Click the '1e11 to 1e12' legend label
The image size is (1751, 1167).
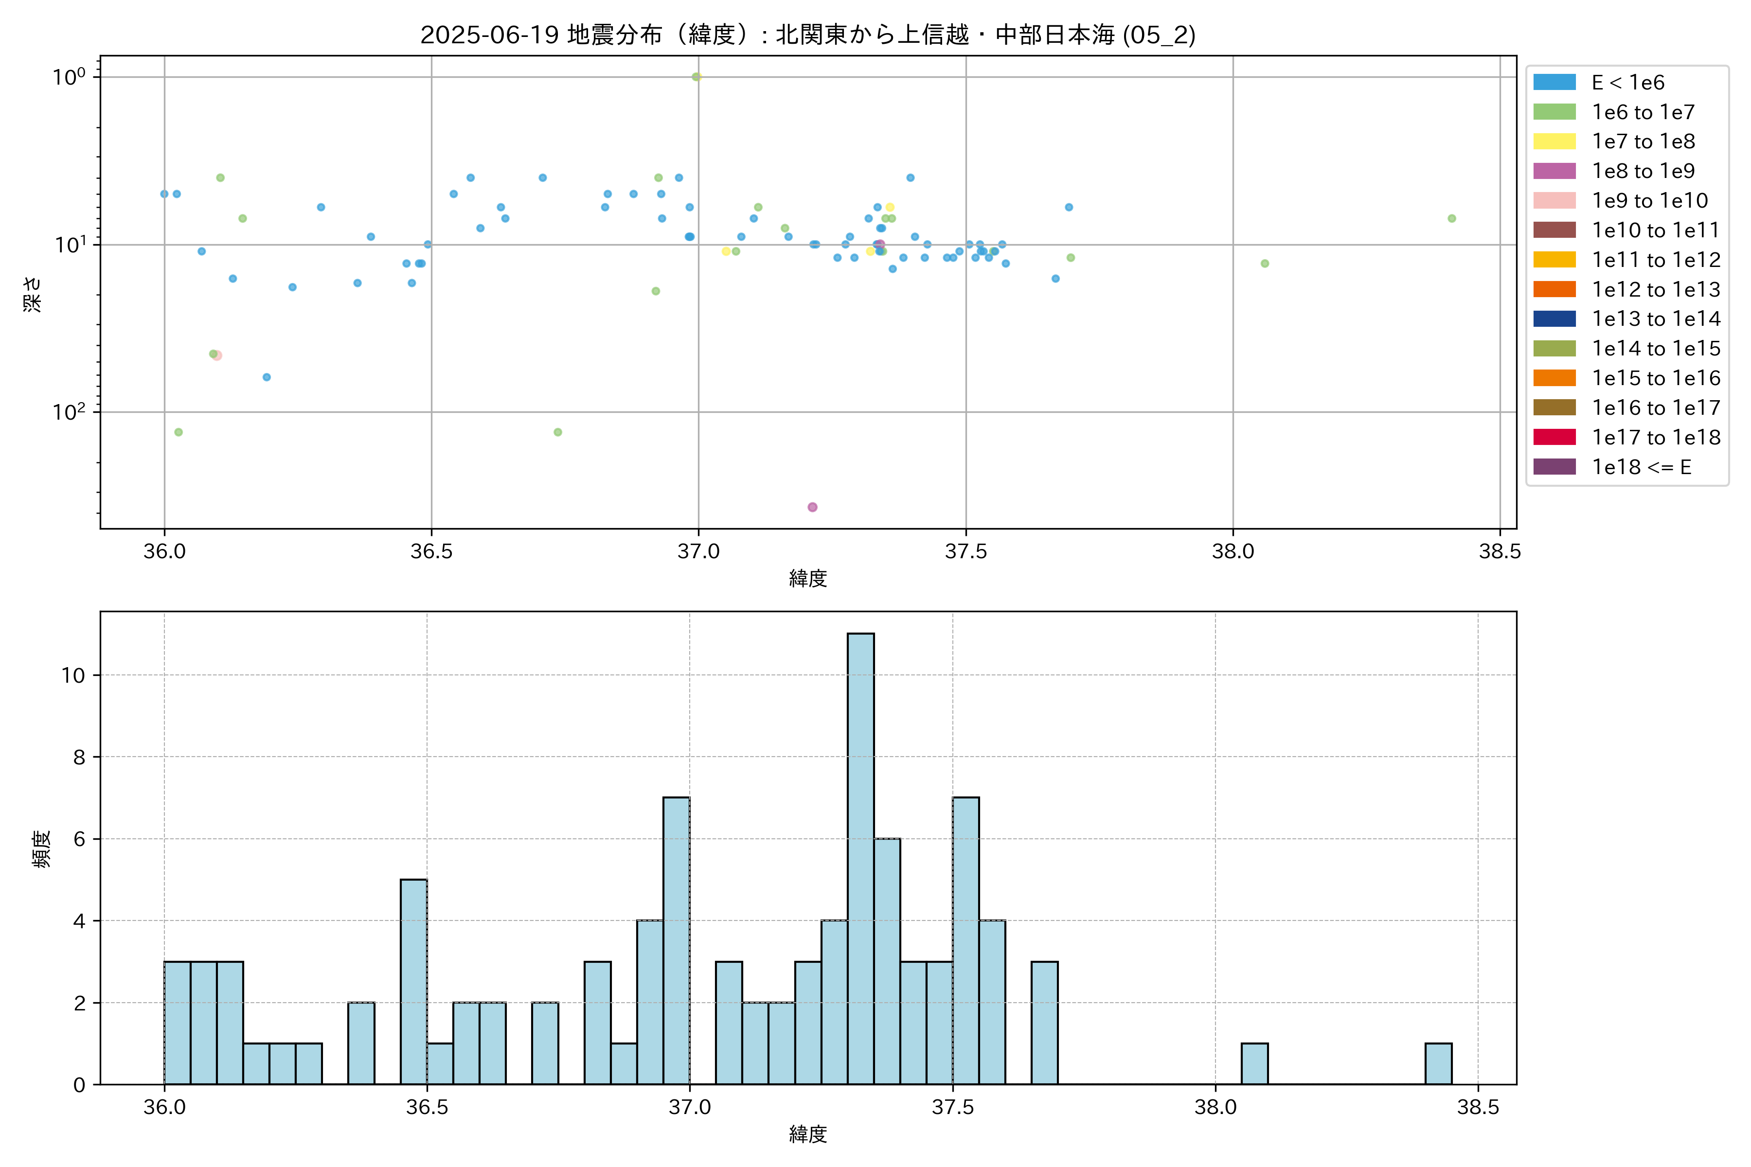tap(1656, 261)
